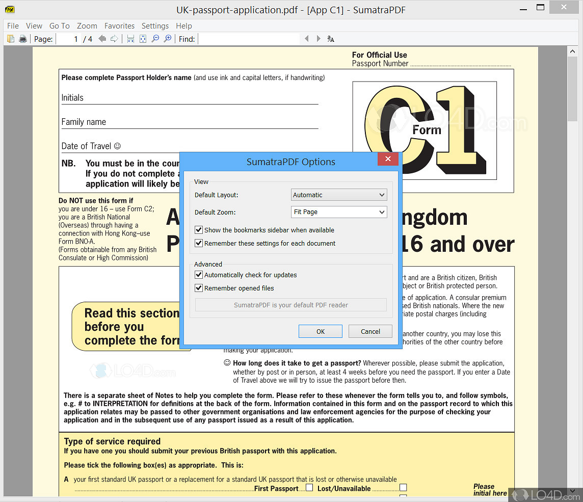
Task: Click the Page number input field
Action: [x=68, y=39]
